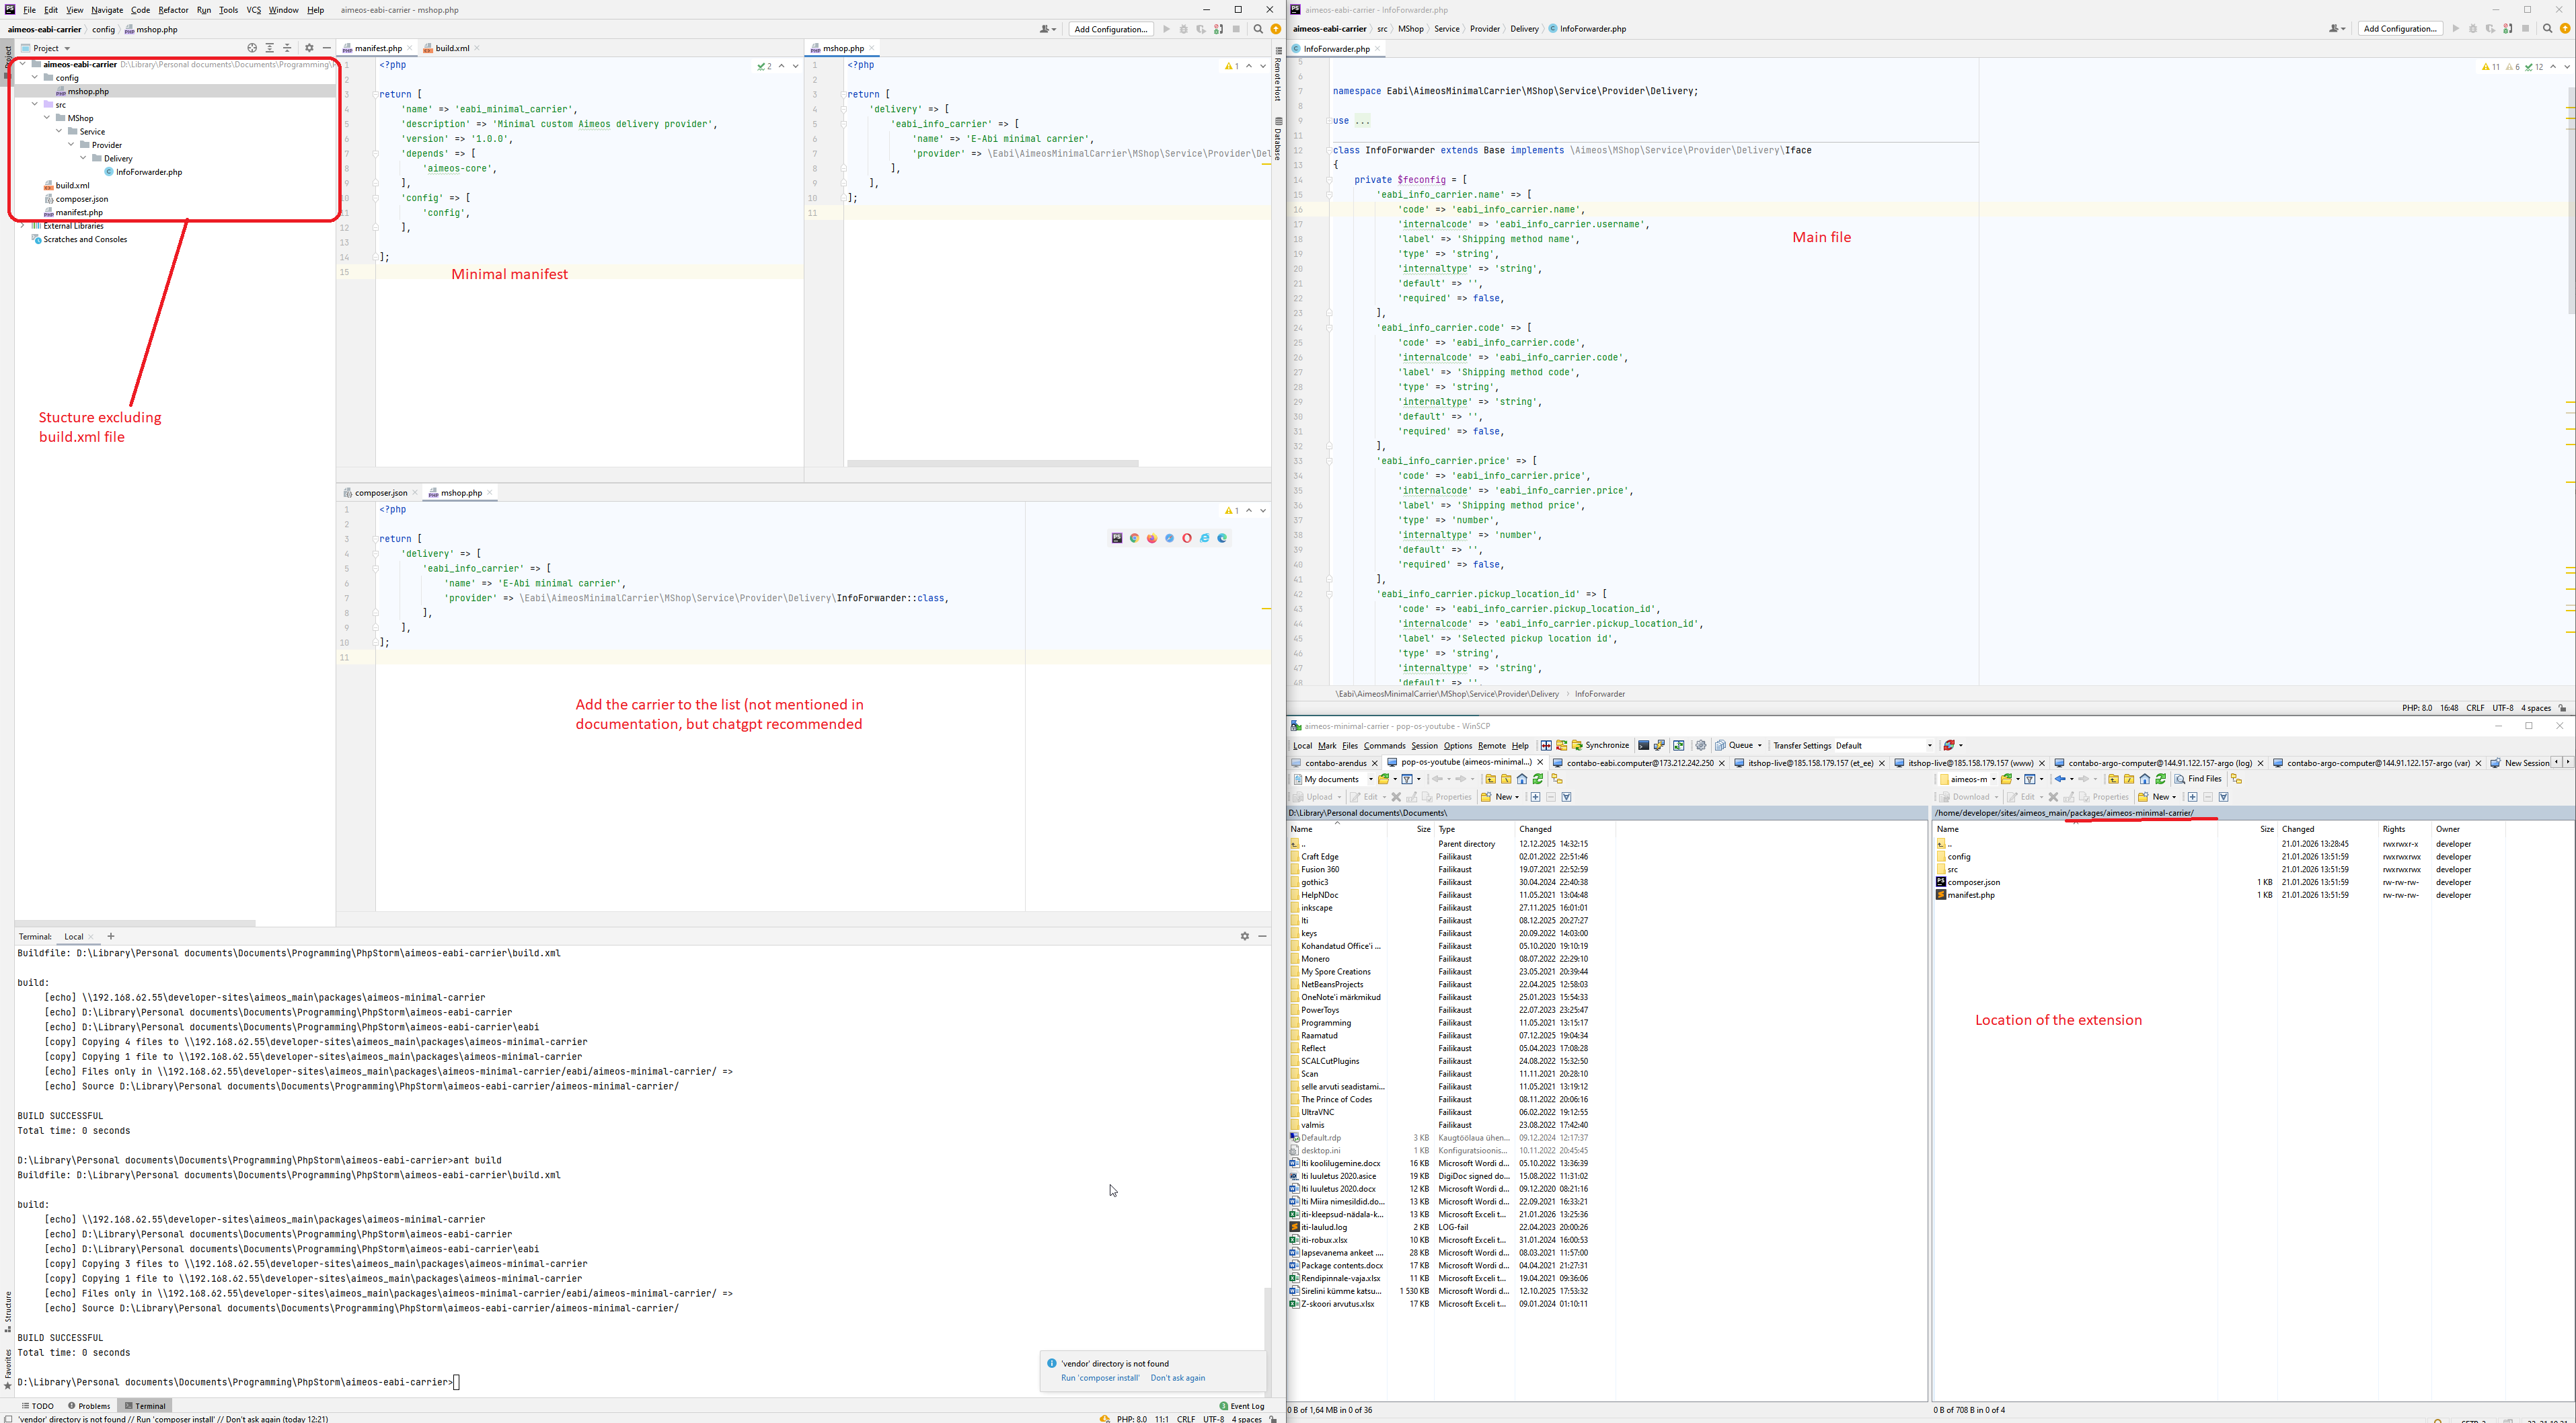Open the Refactor menu
2576x1423 pixels.
click(173, 10)
